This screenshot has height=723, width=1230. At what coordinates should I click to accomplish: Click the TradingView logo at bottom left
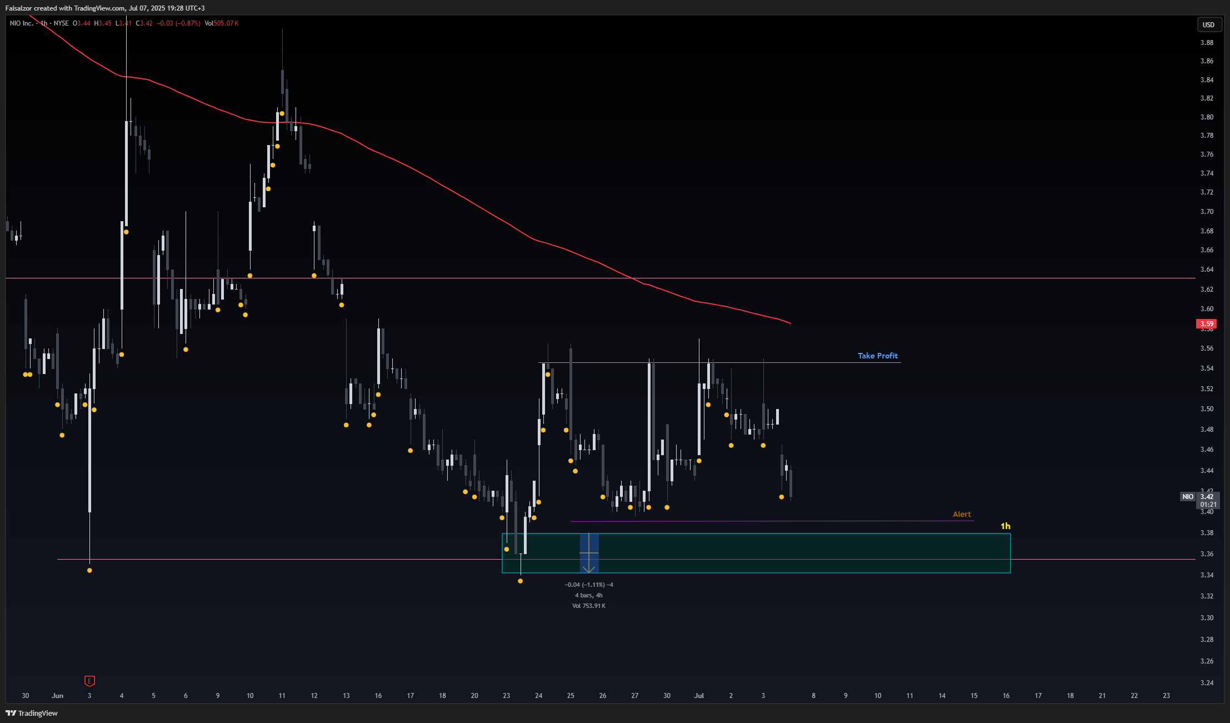pos(32,713)
